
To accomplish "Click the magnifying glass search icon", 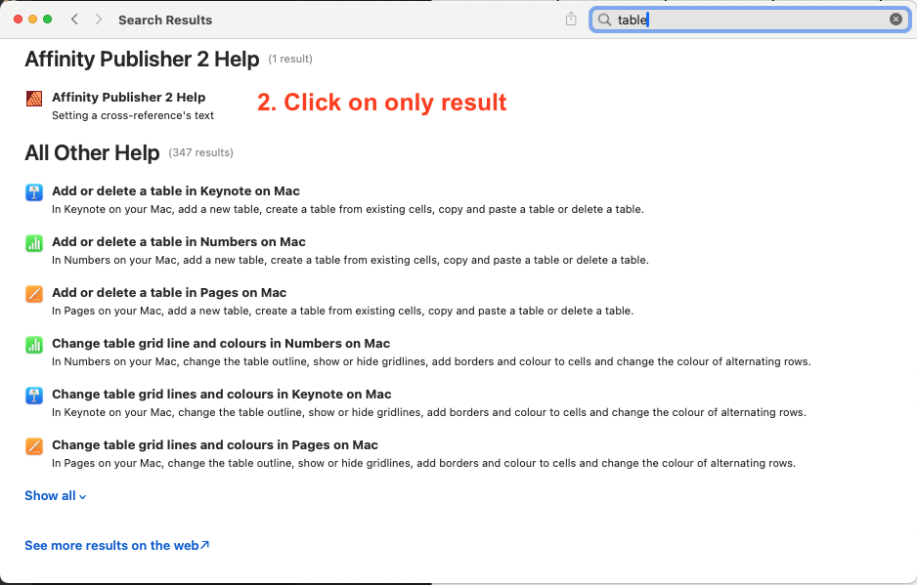I will pos(604,20).
